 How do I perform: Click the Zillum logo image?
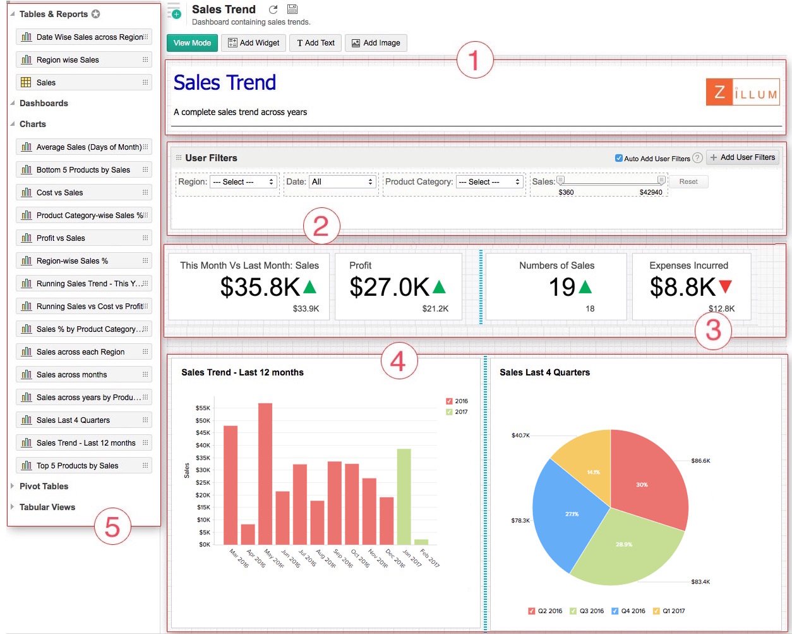742,93
